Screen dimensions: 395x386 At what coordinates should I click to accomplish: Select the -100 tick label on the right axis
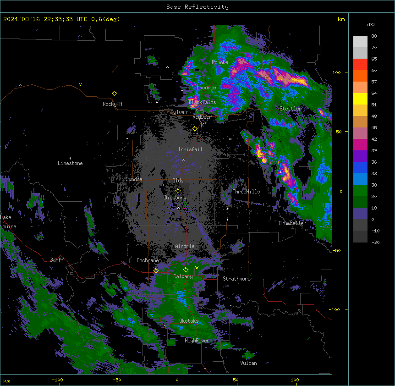[x=335, y=309]
